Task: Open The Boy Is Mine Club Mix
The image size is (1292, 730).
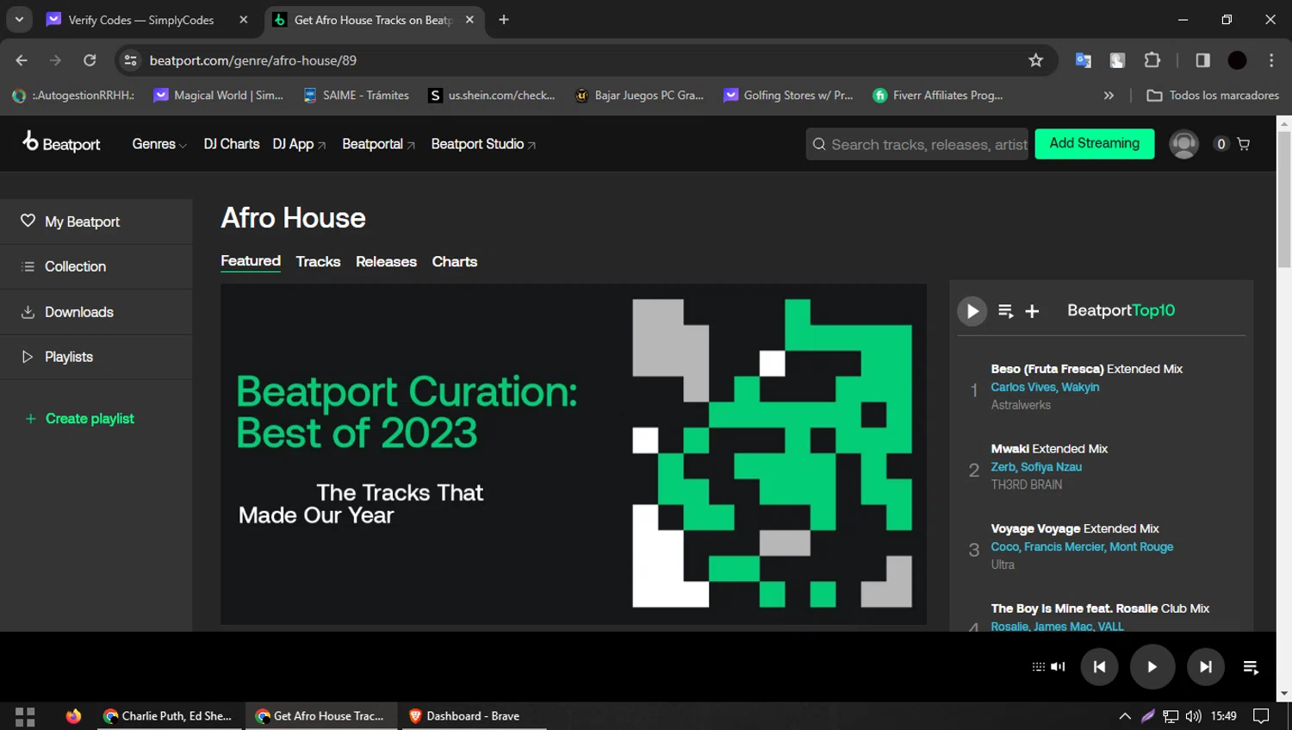Action: click(1100, 608)
